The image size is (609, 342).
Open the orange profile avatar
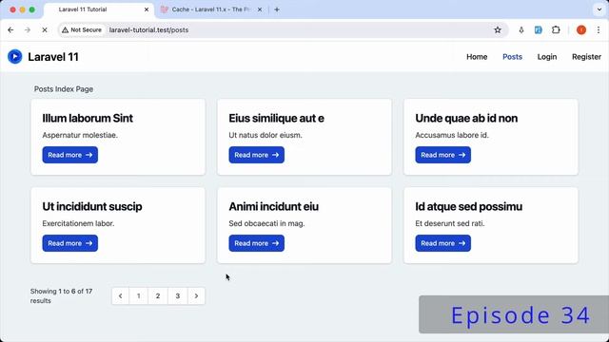tap(581, 29)
